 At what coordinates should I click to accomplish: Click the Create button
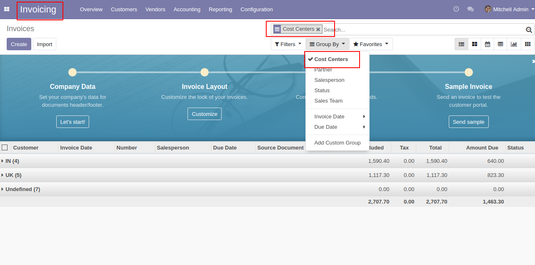19,44
